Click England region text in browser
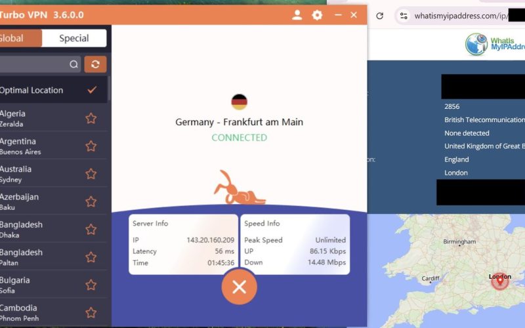The height and width of the screenshot is (328, 525). 456,159
